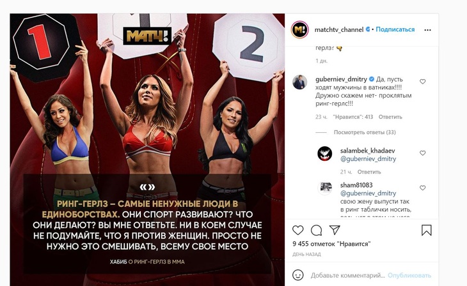Expand 'Посмотреть ответы (33)' replies
The height and width of the screenshot is (286, 467).
365,132
